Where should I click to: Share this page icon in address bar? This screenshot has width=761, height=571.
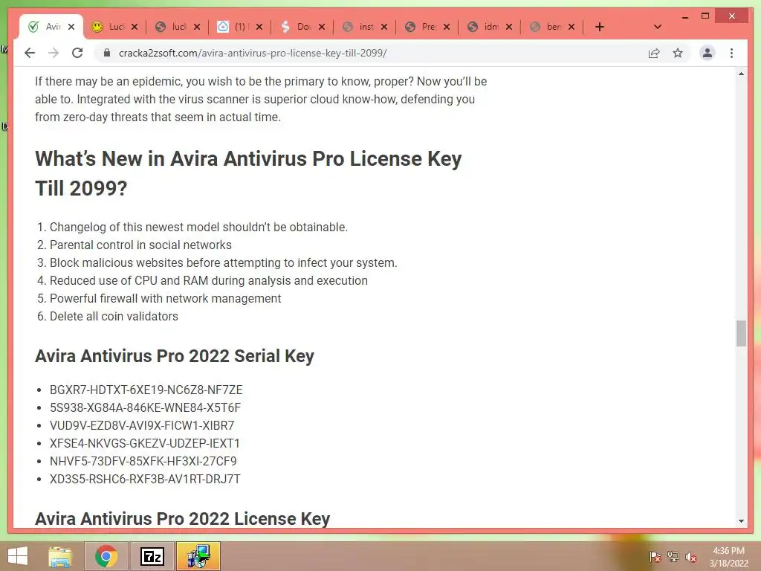654,53
